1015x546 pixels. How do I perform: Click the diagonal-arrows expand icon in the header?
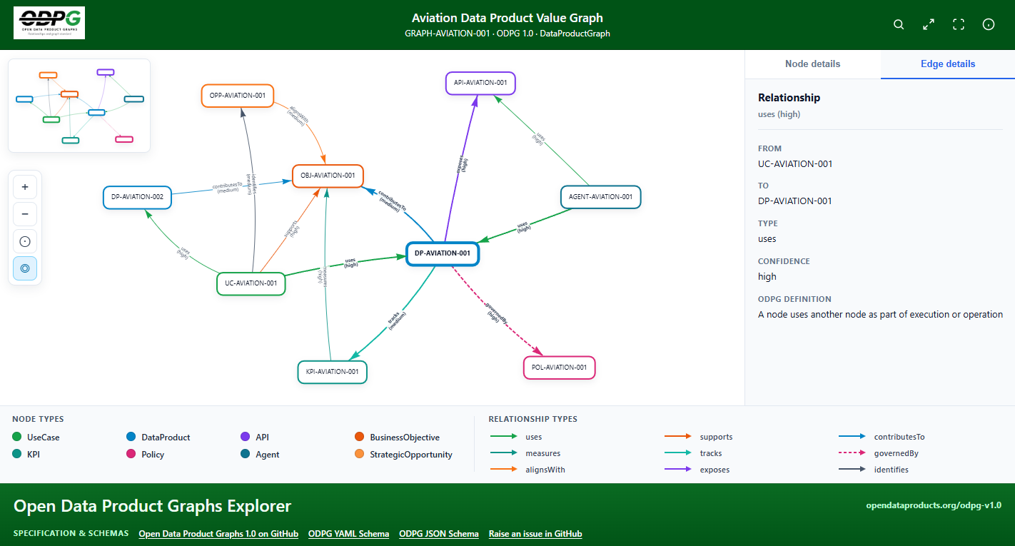point(929,25)
